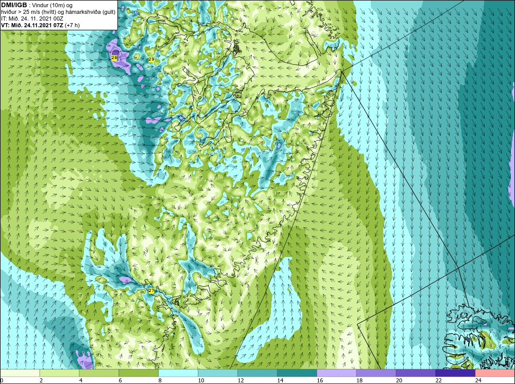This screenshot has width=515, height=384.
Task: Click the legend scale number 0
Action: pyautogui.click(x=2, y=380)
